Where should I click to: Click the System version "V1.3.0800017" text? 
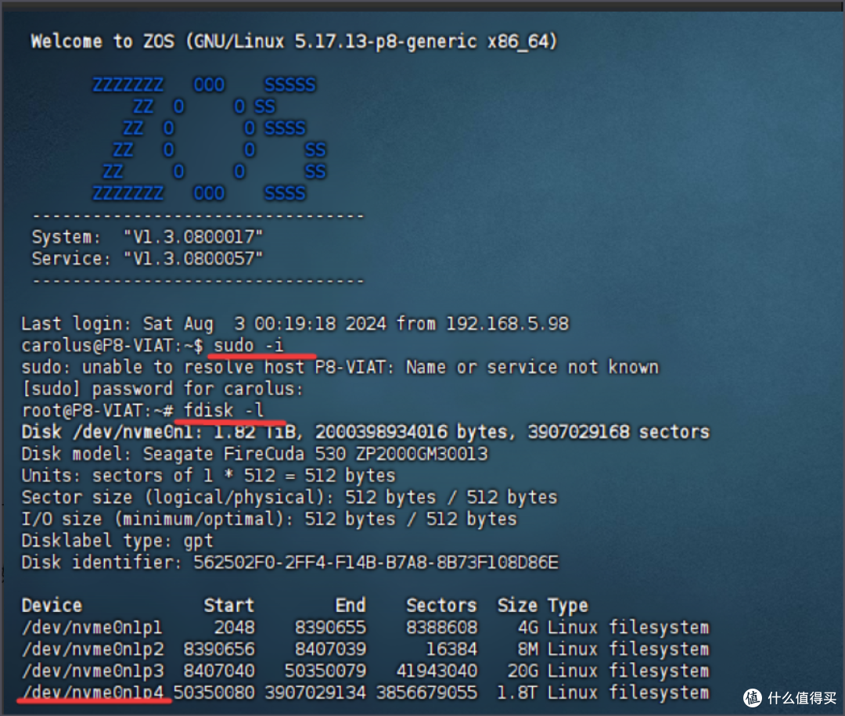[x=193, y=236]
